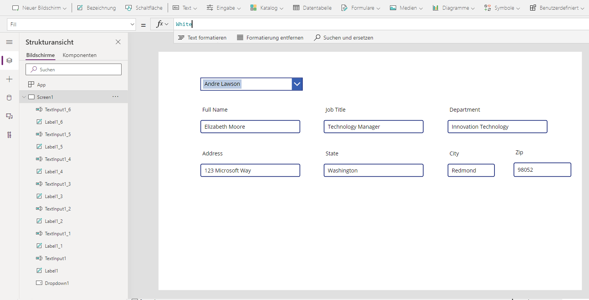Screen dimensions: 589x300
Task: Open the Symbole menu
Action: pos(502,8)
